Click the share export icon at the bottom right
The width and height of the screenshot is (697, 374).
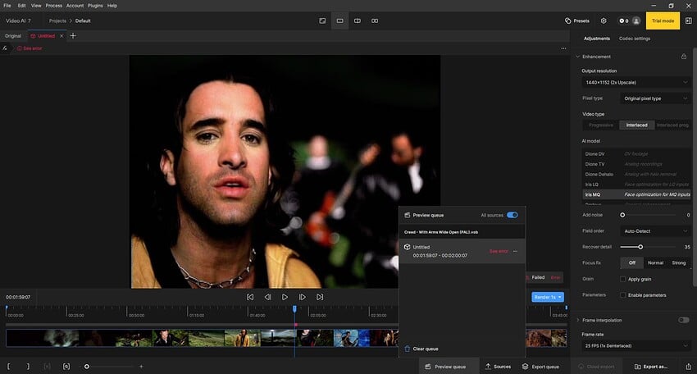[x=689, y=367]
